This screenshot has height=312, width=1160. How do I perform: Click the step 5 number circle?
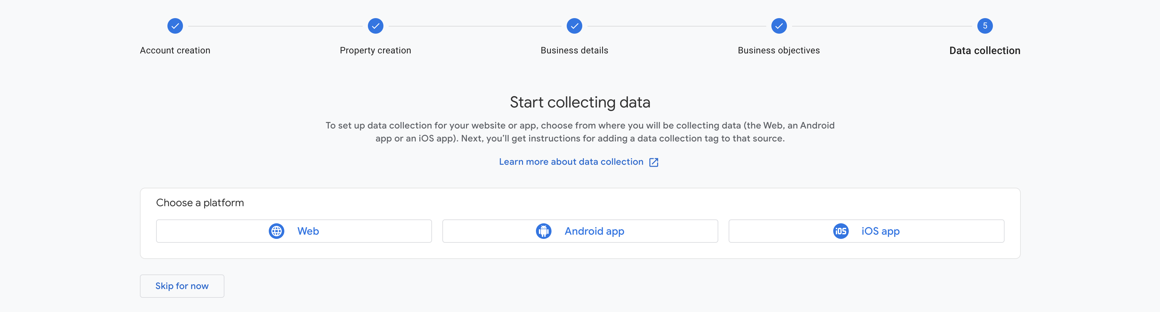(x=985, y=26)
